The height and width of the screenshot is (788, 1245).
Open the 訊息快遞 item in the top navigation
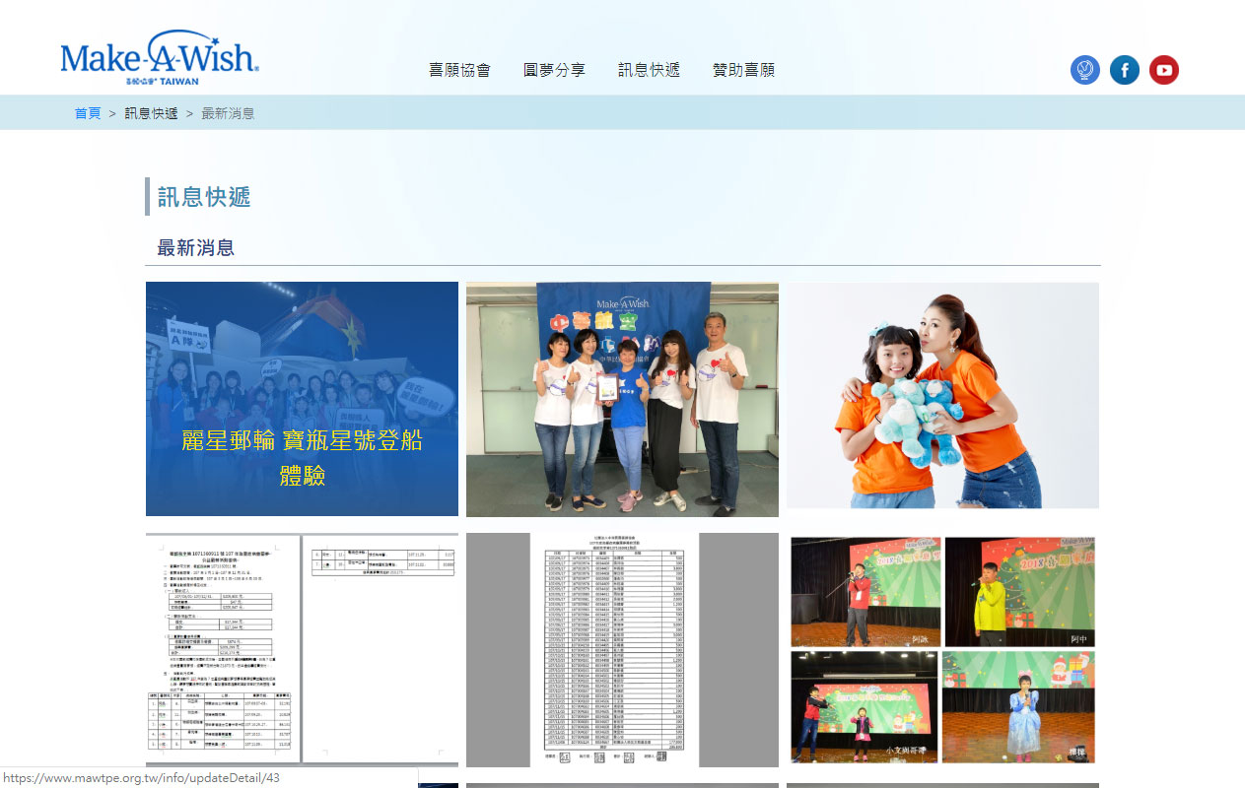coord(649,70)
